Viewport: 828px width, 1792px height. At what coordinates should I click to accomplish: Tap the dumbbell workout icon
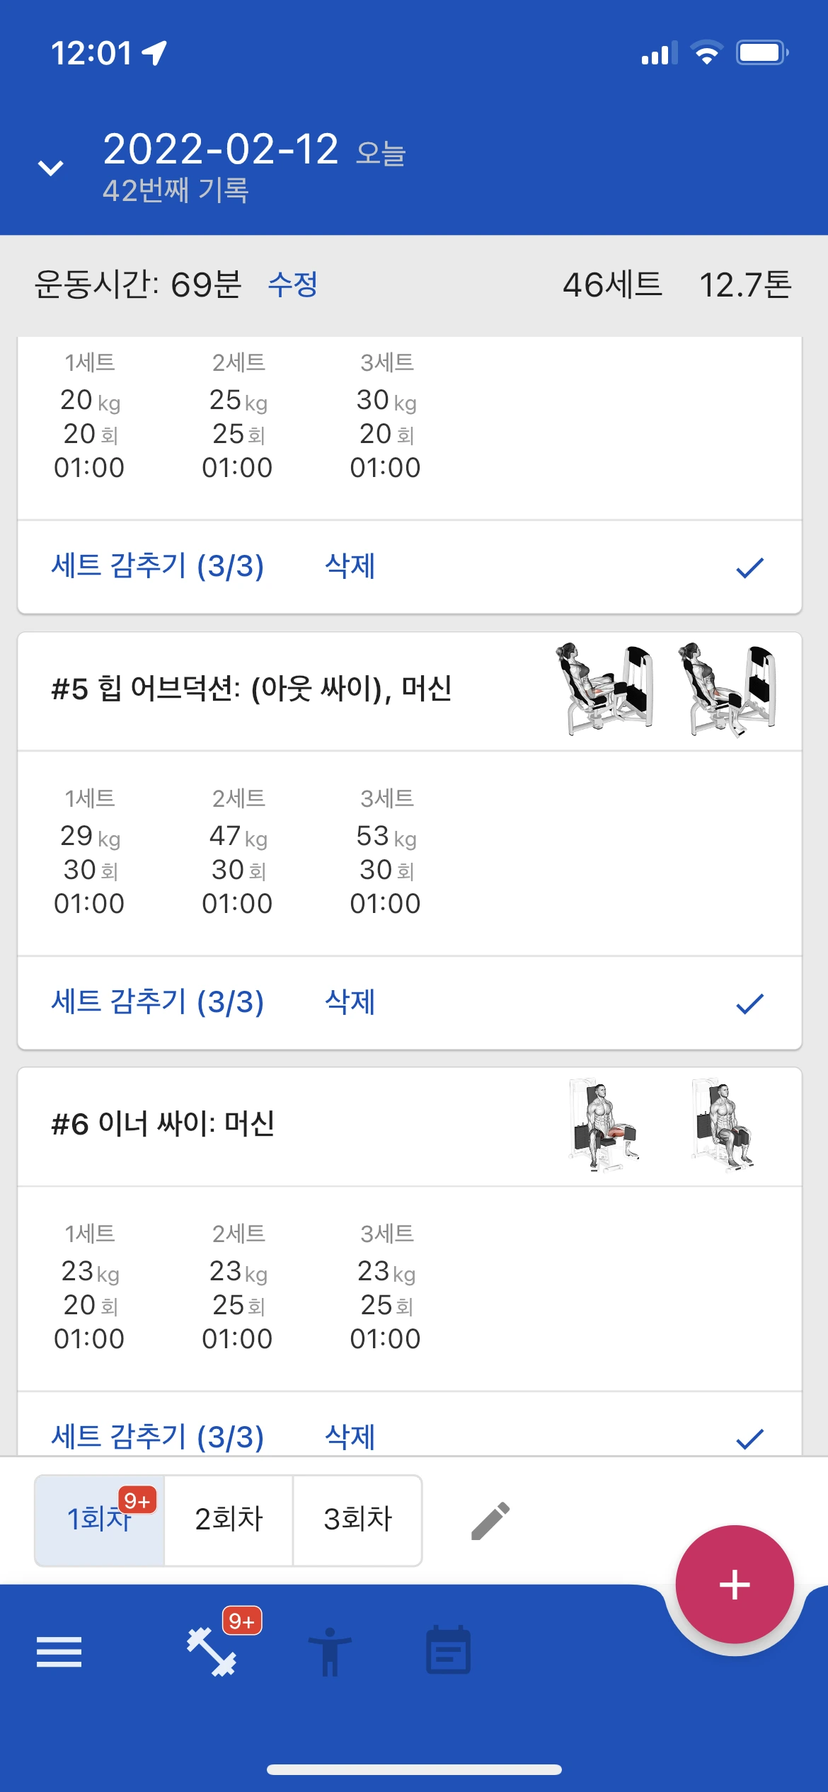coord(212,1652)
